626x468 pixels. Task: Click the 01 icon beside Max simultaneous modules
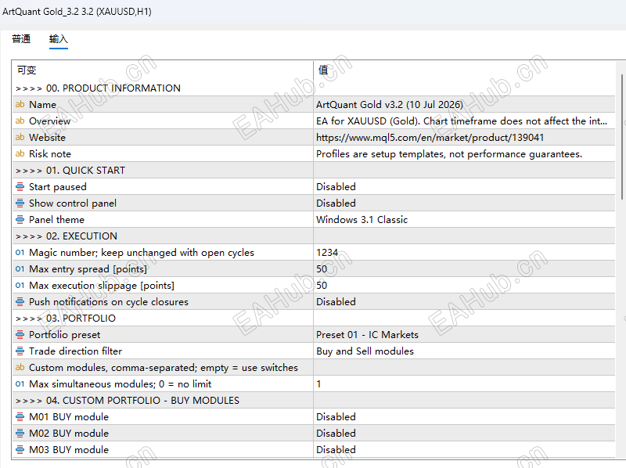tap(20, 383)
